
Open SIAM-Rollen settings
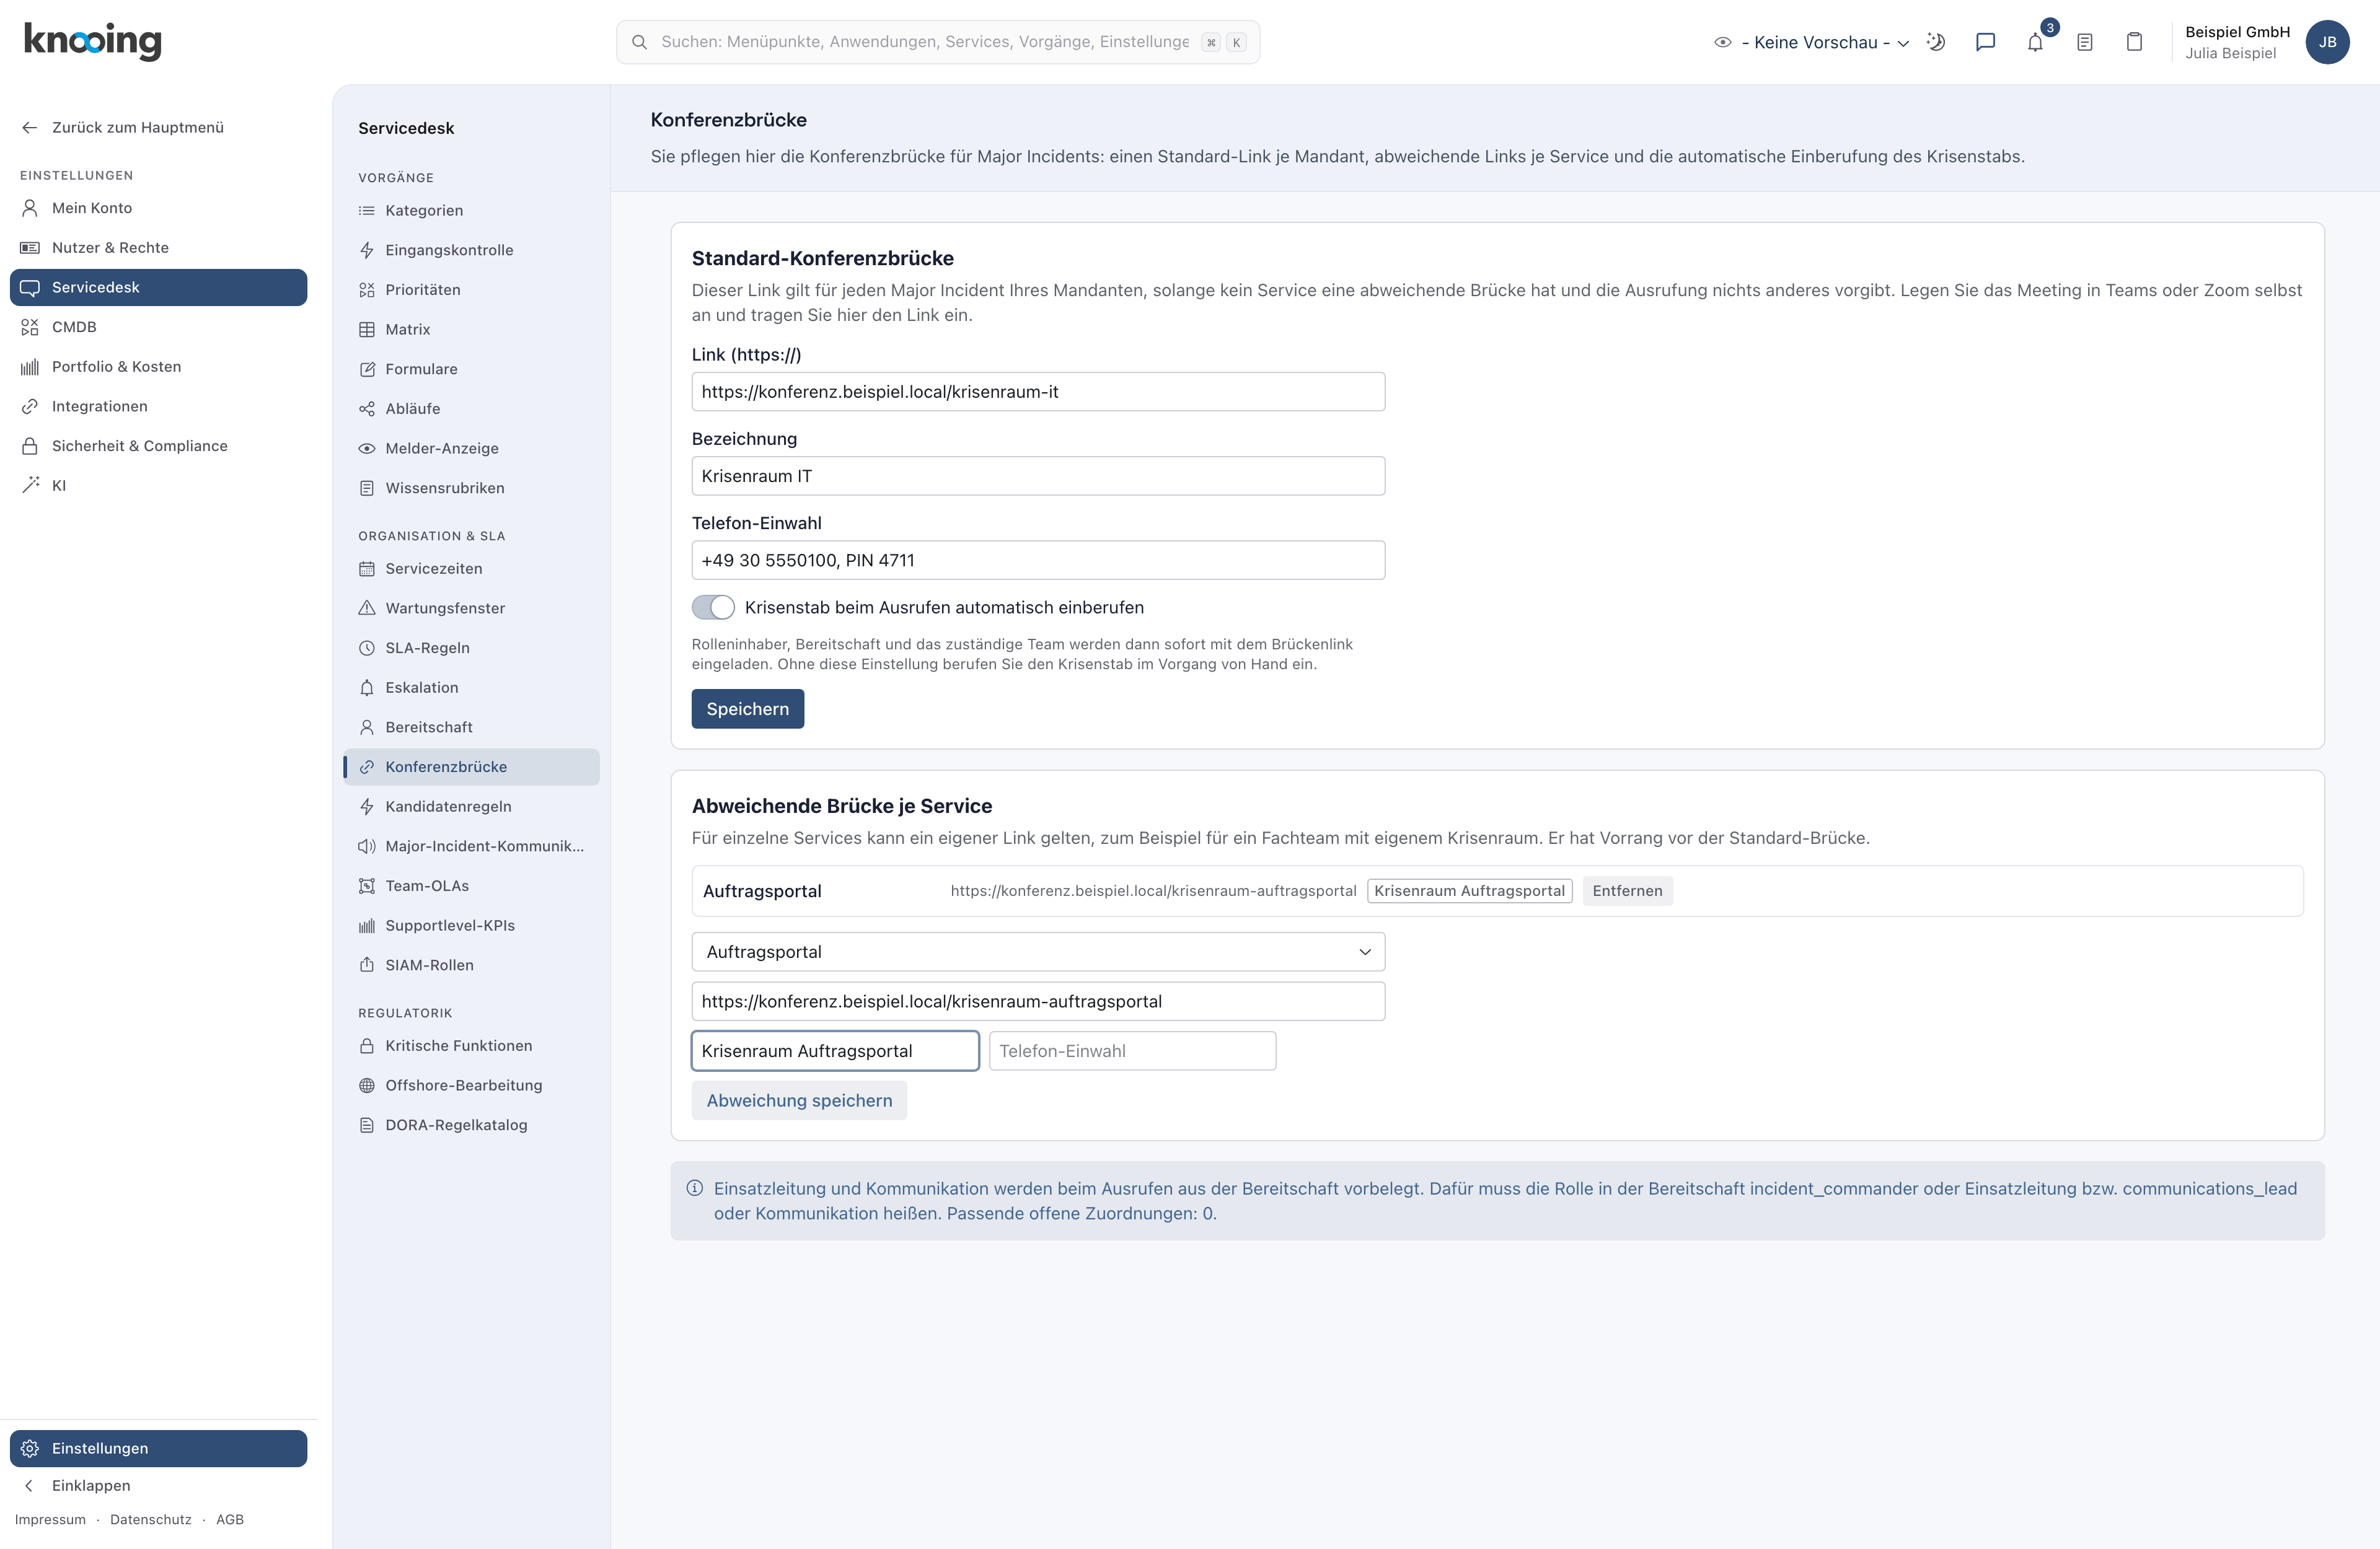tap(471, 965)
